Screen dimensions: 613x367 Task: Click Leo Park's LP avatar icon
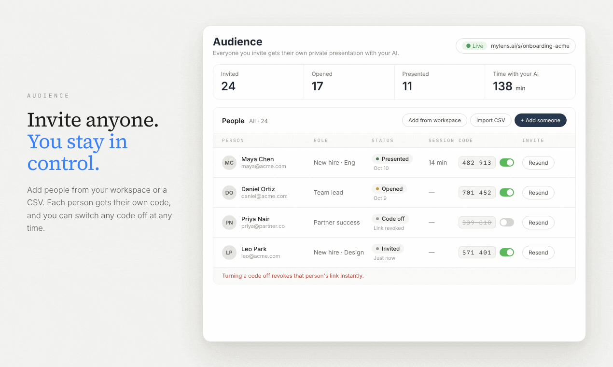point(229,253)
